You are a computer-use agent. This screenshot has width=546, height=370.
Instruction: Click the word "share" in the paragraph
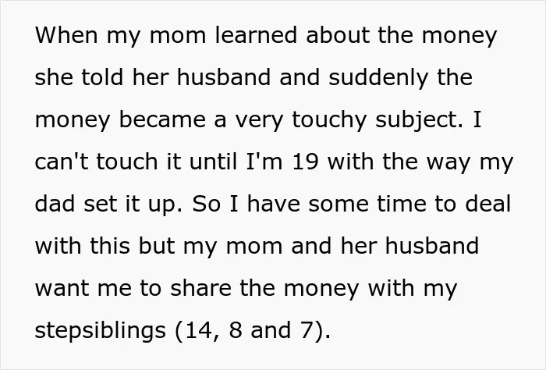click(x=200, y=288)
